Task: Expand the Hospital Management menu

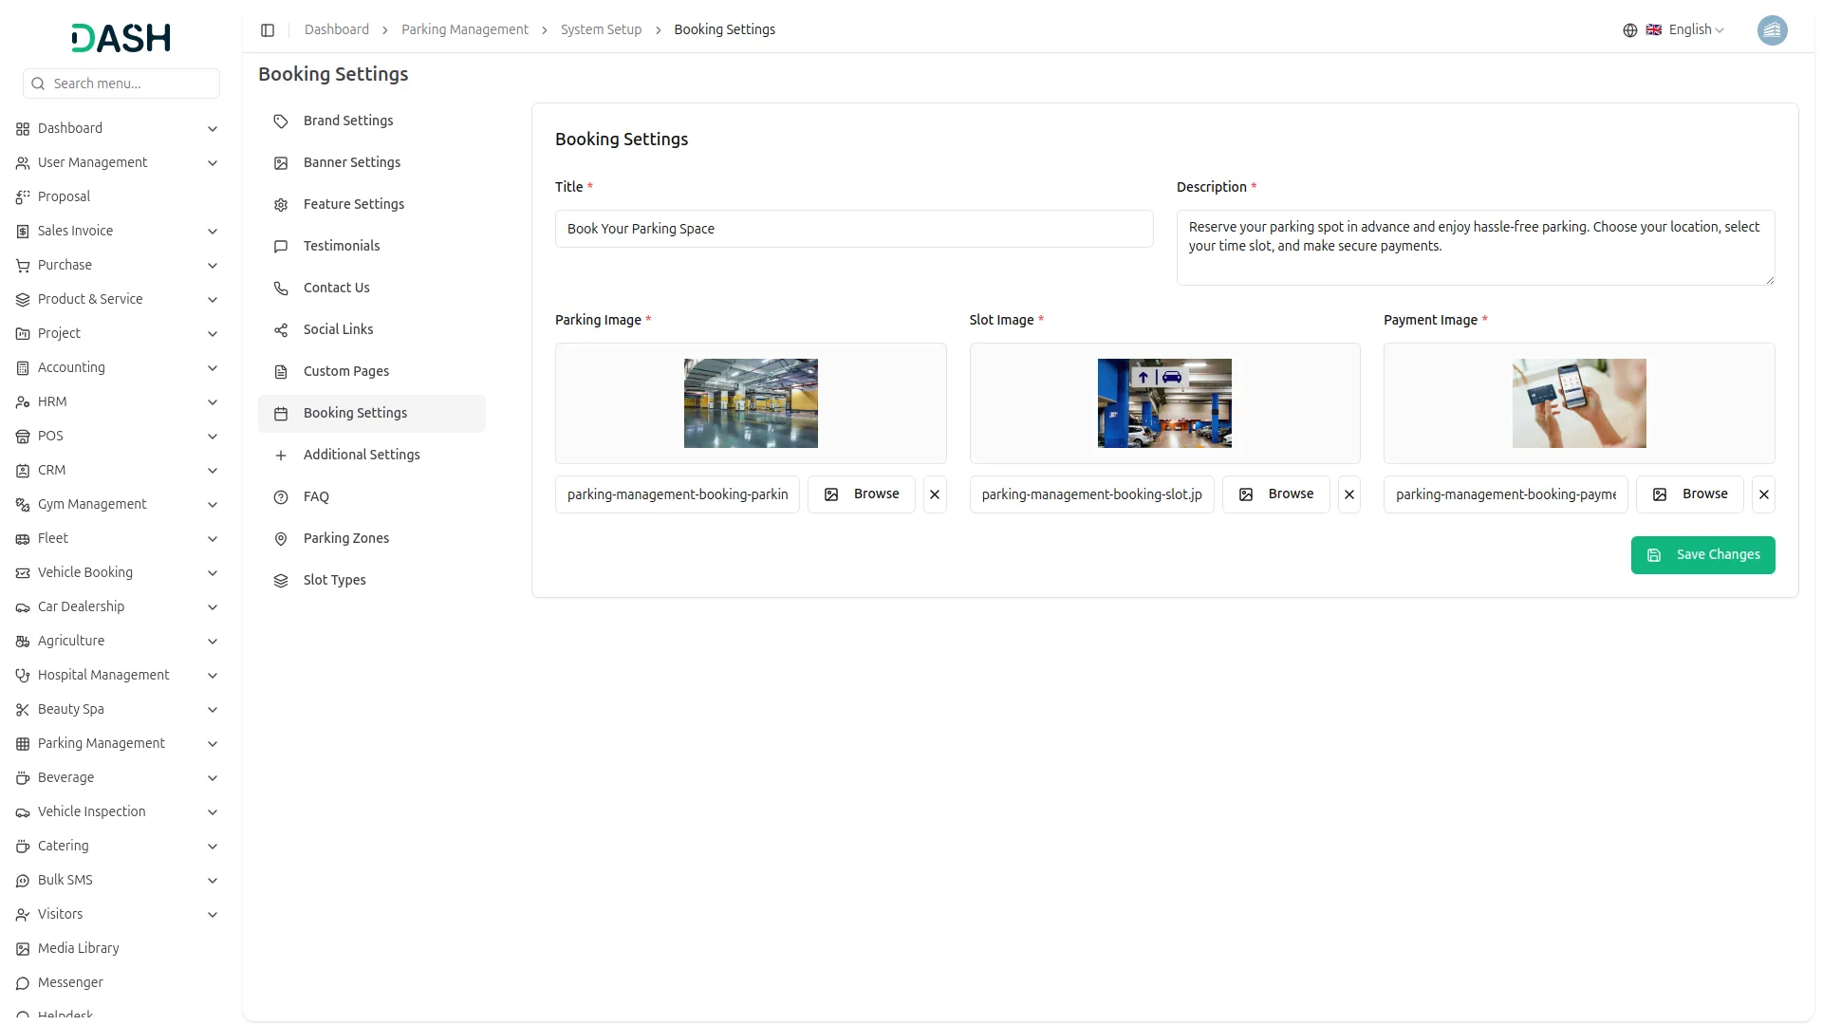Action: click(213, 676)
